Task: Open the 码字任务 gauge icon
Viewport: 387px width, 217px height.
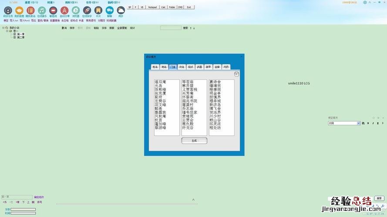Action: pyautogui.click(x=8, y=10)
